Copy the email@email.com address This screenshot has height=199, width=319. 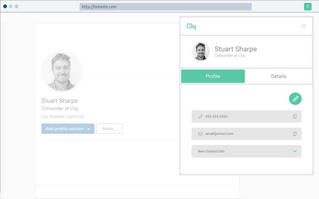coord(295,134)
